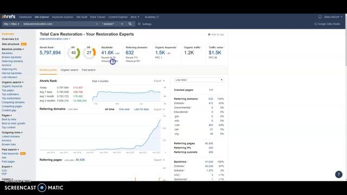Open Export menu for Referring domains chart
Viewport: 347px width, 195px height.
(159, 109)
